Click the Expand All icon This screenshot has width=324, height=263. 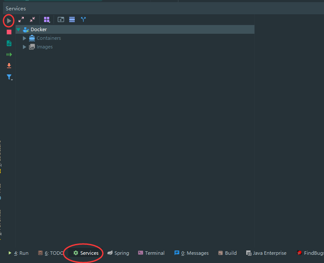point(21,19)
